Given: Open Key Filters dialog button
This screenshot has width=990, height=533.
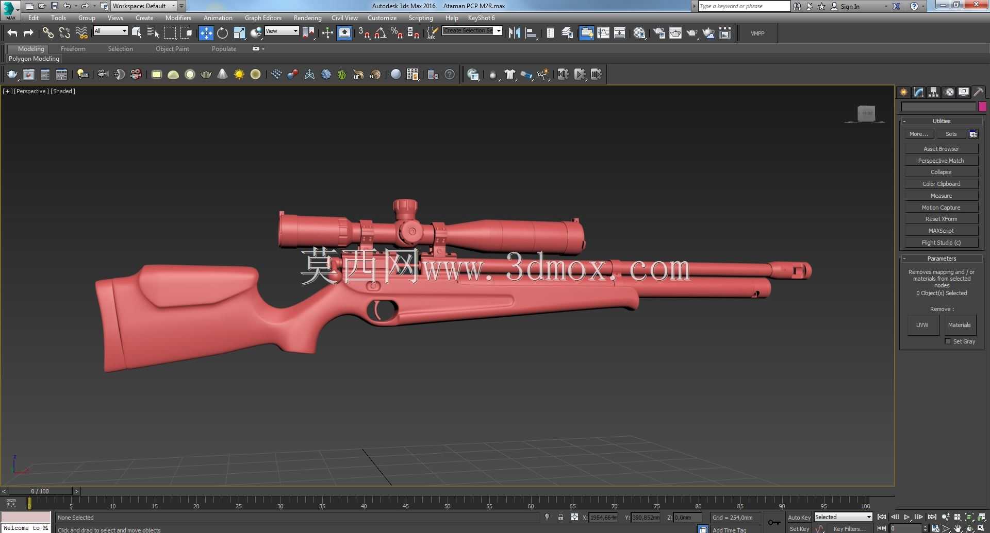Looking at the screenshot, I should [849, 529].
